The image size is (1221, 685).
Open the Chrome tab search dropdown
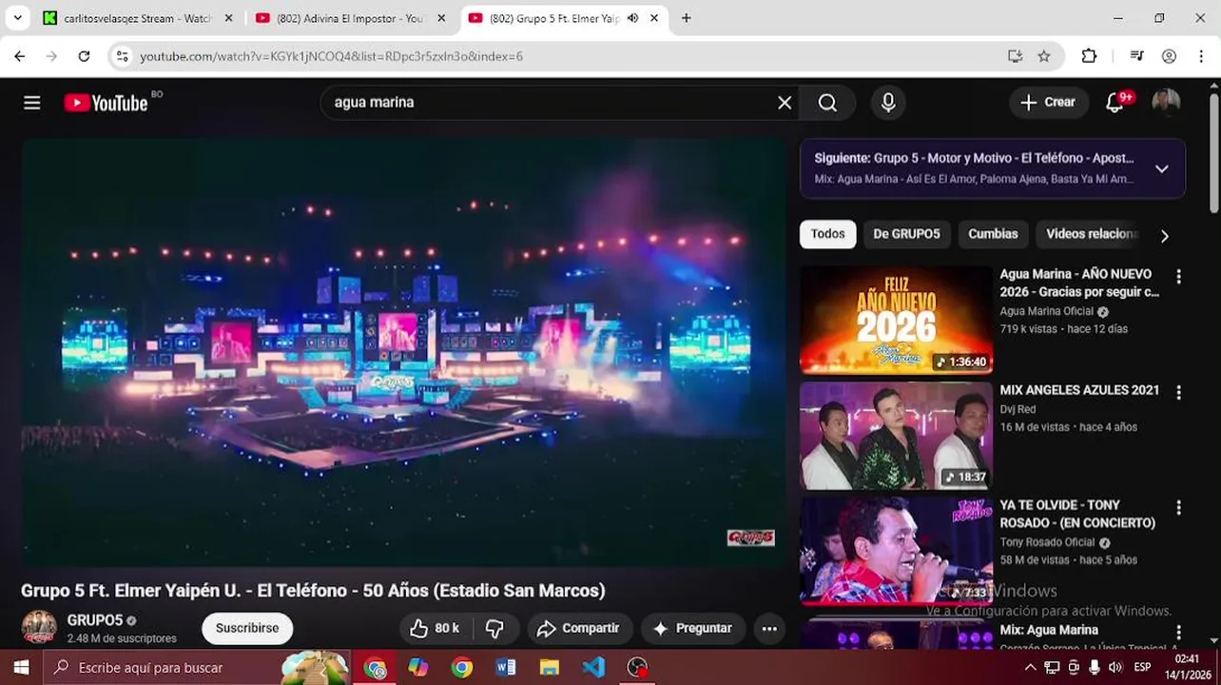[x=17, y=18]
